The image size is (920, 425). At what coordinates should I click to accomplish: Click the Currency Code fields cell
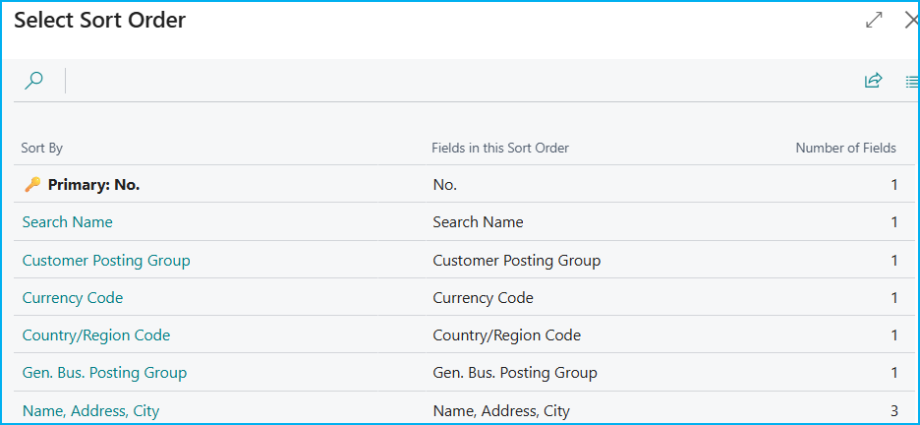coord(483,298)
